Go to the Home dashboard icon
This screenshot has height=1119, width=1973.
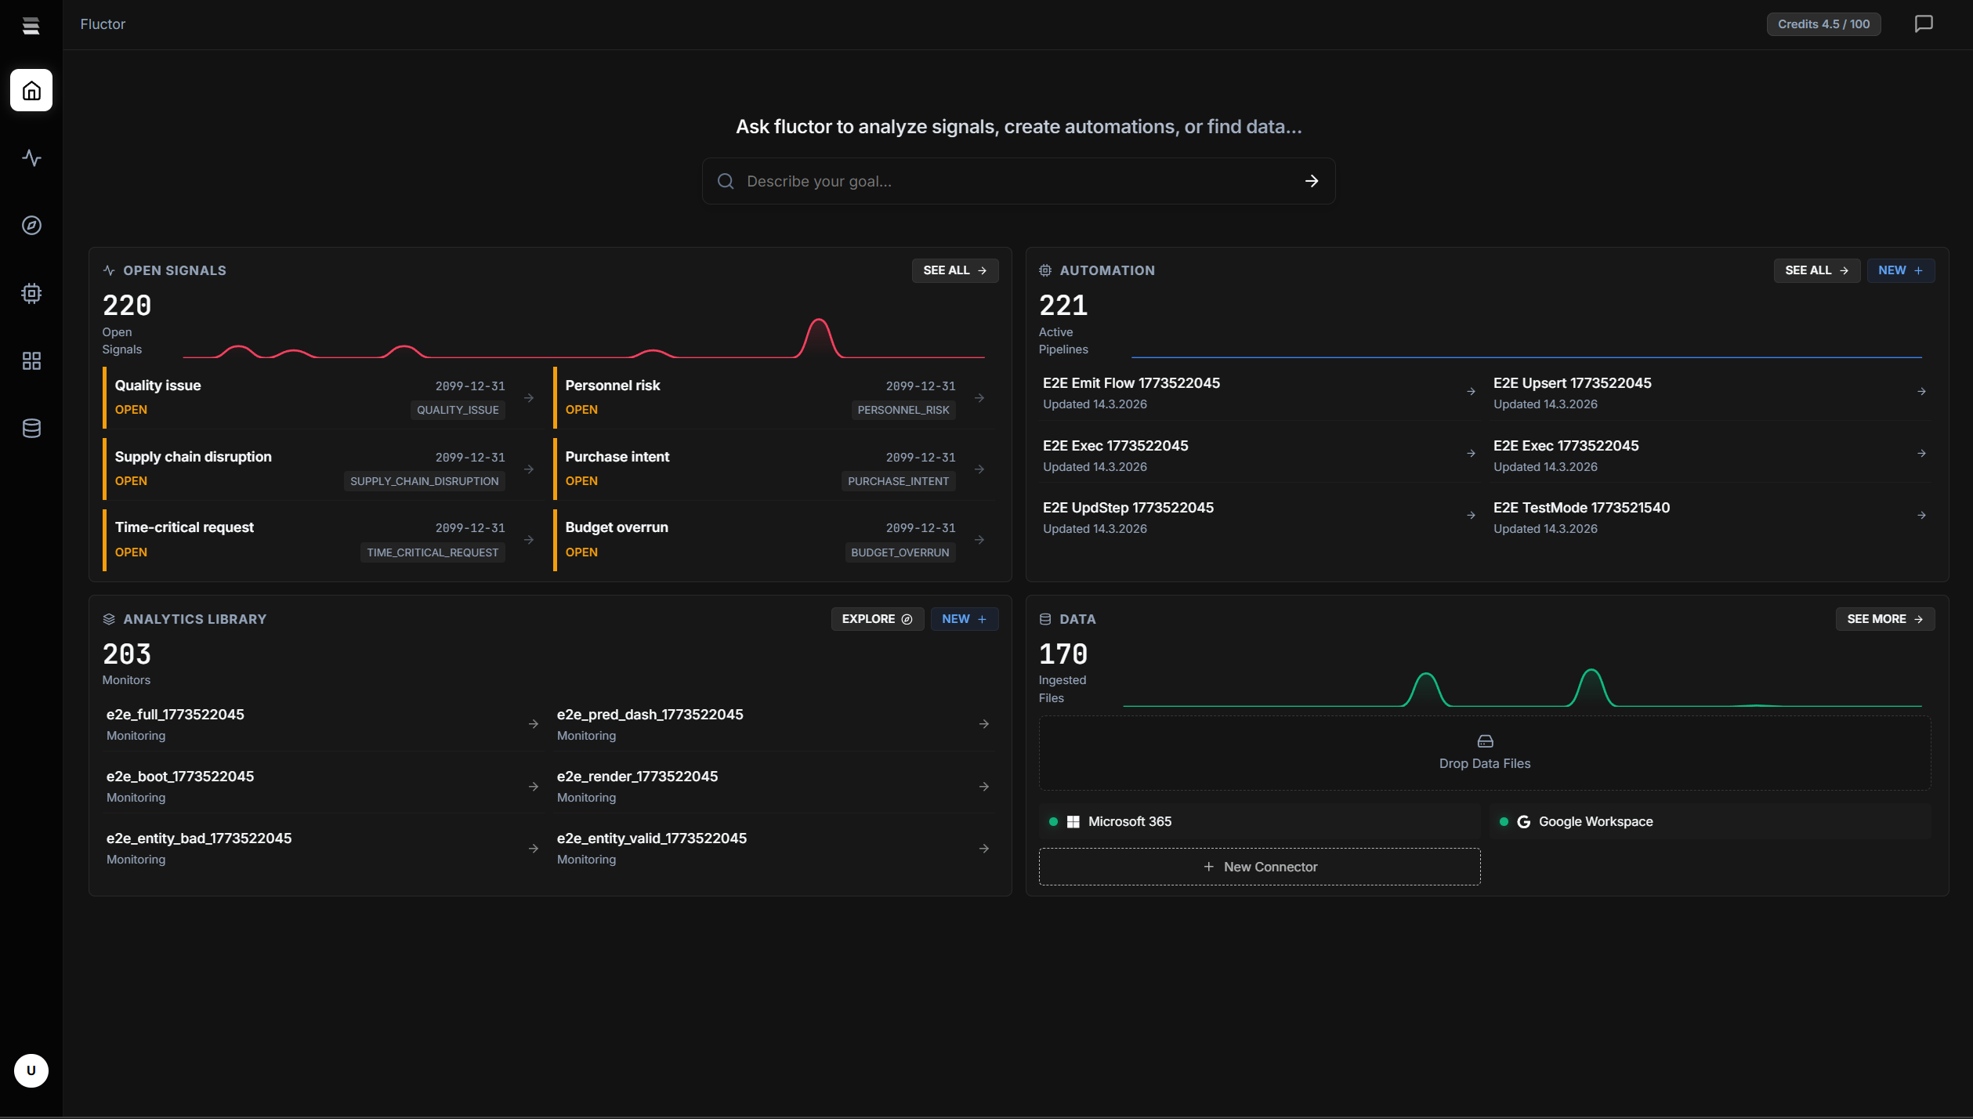tap(31, 91)
